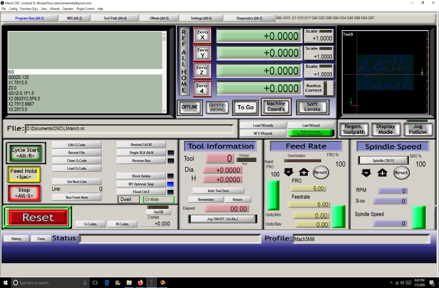Reset the spindle speed override

tap(401, 173)
